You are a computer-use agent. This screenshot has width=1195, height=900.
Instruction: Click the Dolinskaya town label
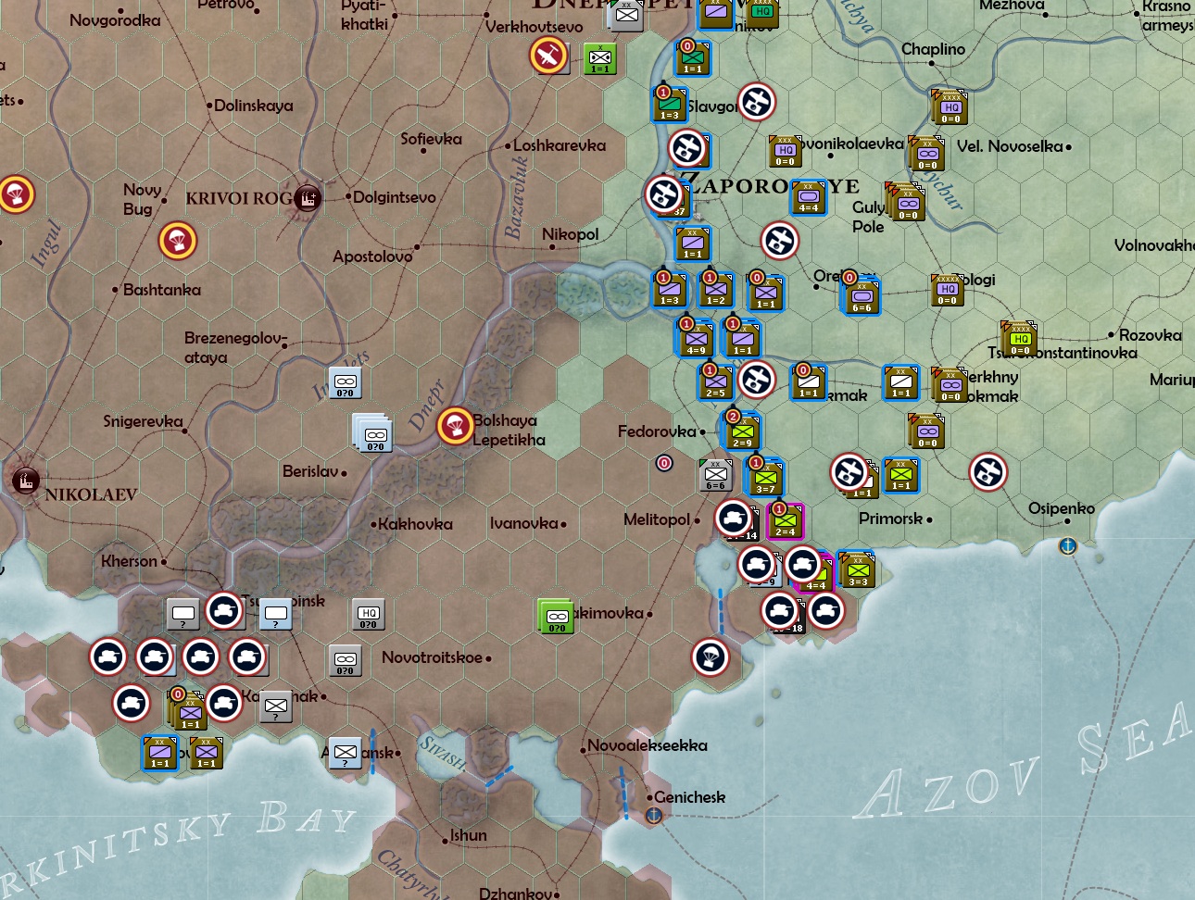click(253, 106)
